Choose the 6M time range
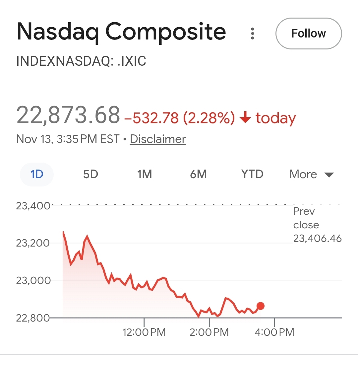The width and height of the screenshot is (358, 368). pos(198,174)
